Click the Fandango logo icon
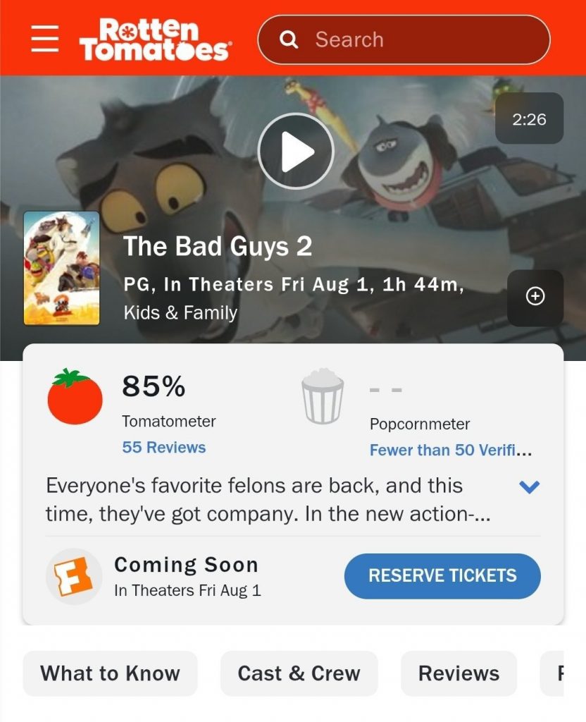This screenshot has height=722, width=586. (x=73, y=576)
